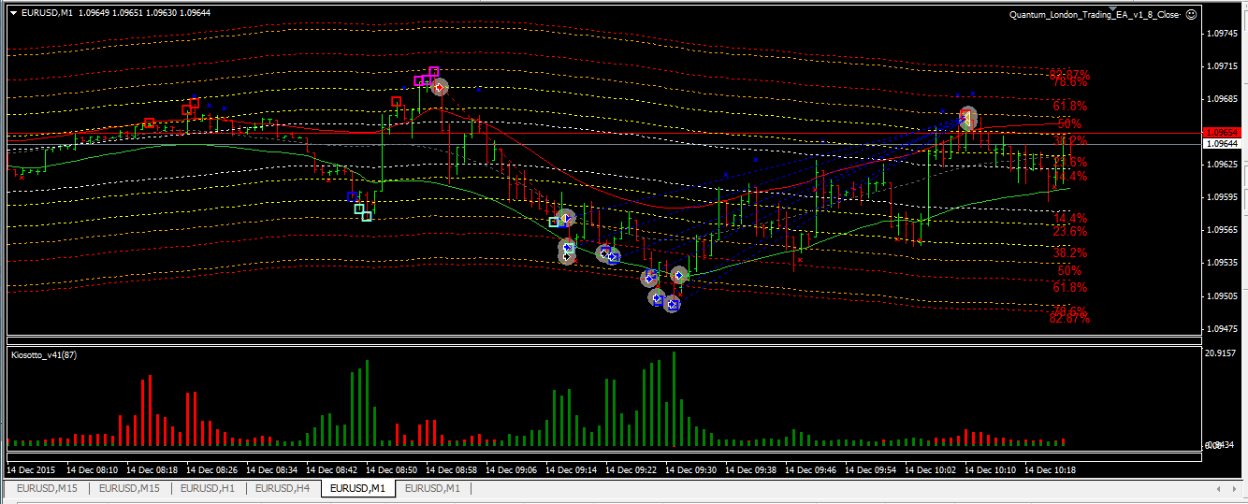The image size is (1248, 504).
Task: Switch to the EURUSD,H1 chart tab
Action: click(208, 488)
